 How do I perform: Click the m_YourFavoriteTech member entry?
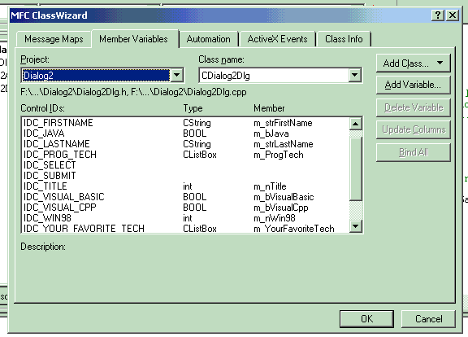tap(294, 229)
